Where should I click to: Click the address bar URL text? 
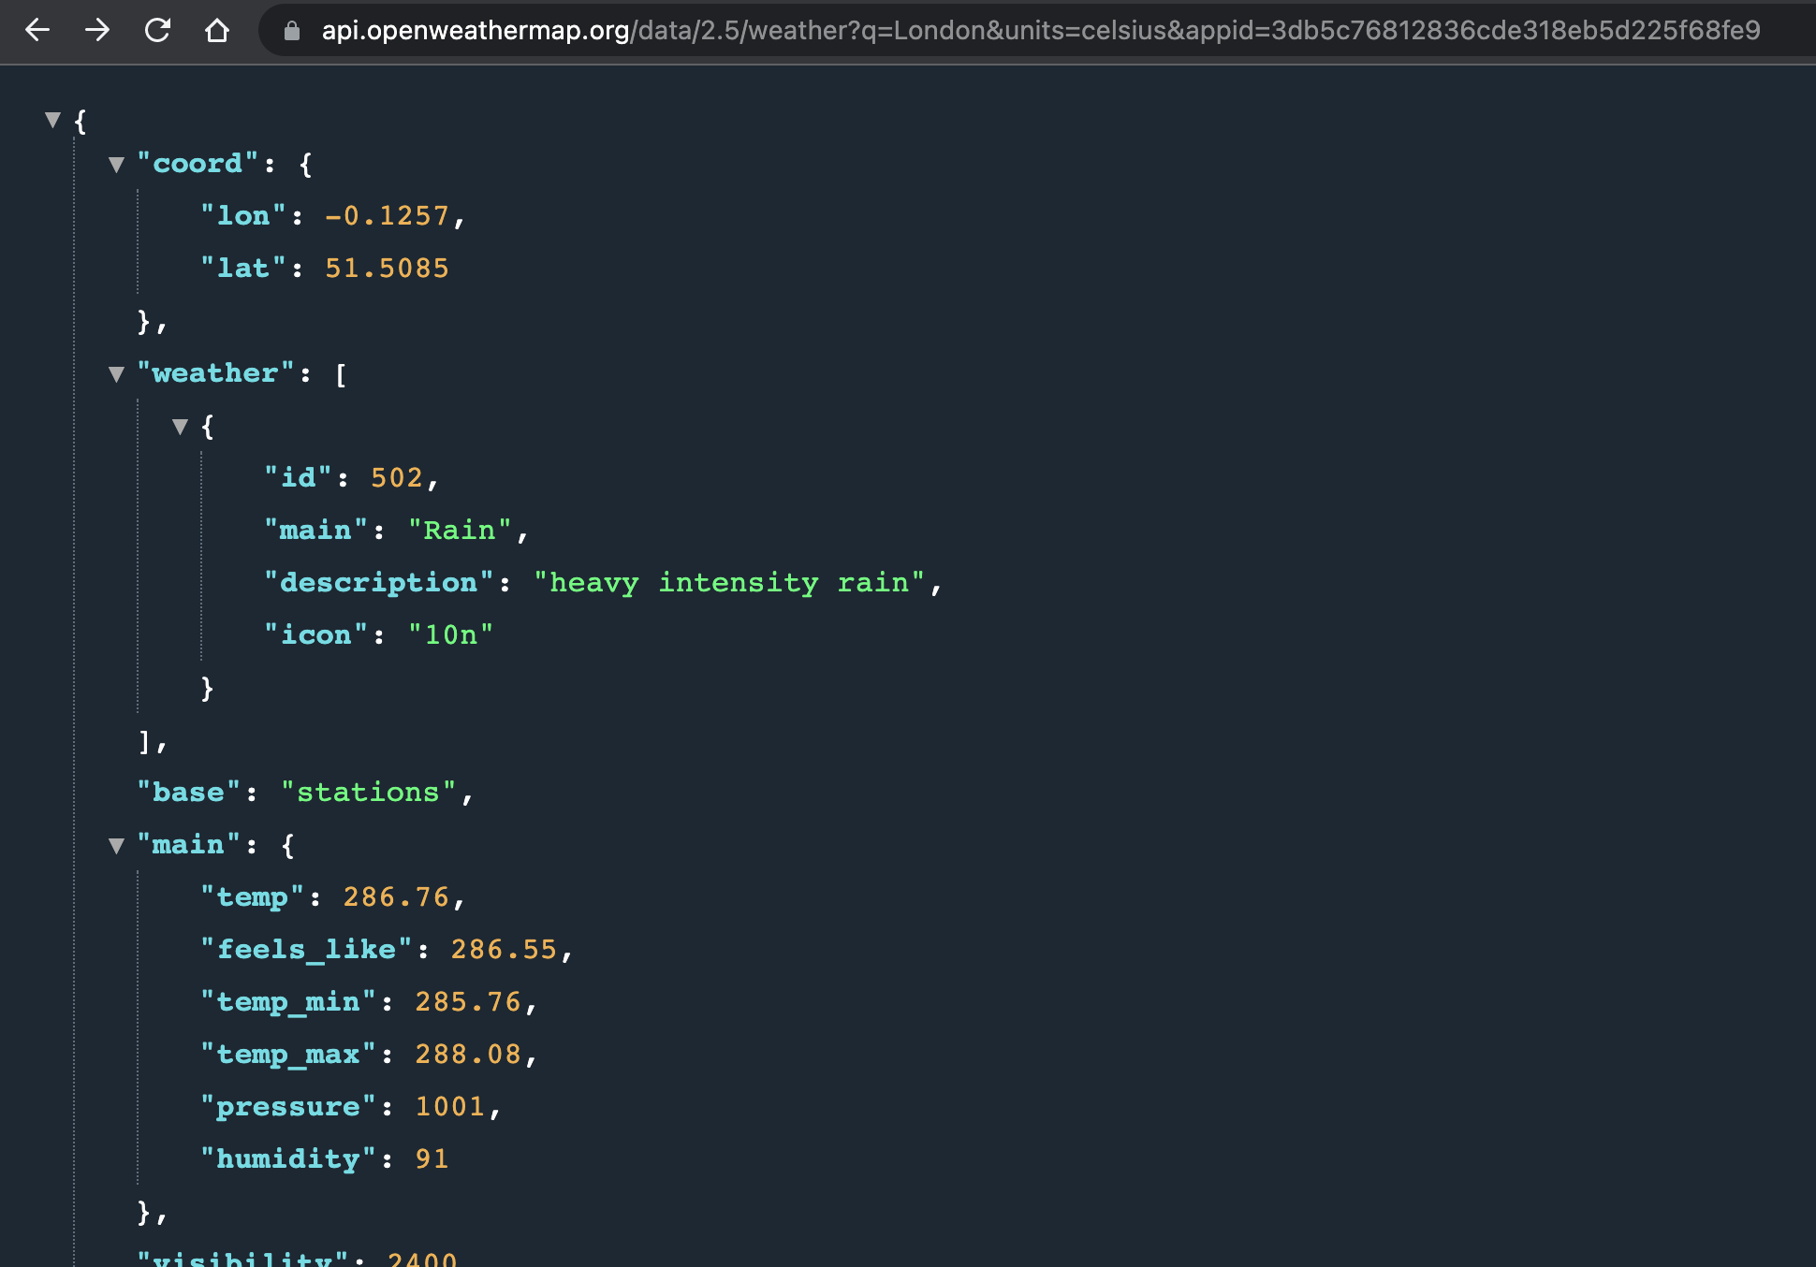1039,31
